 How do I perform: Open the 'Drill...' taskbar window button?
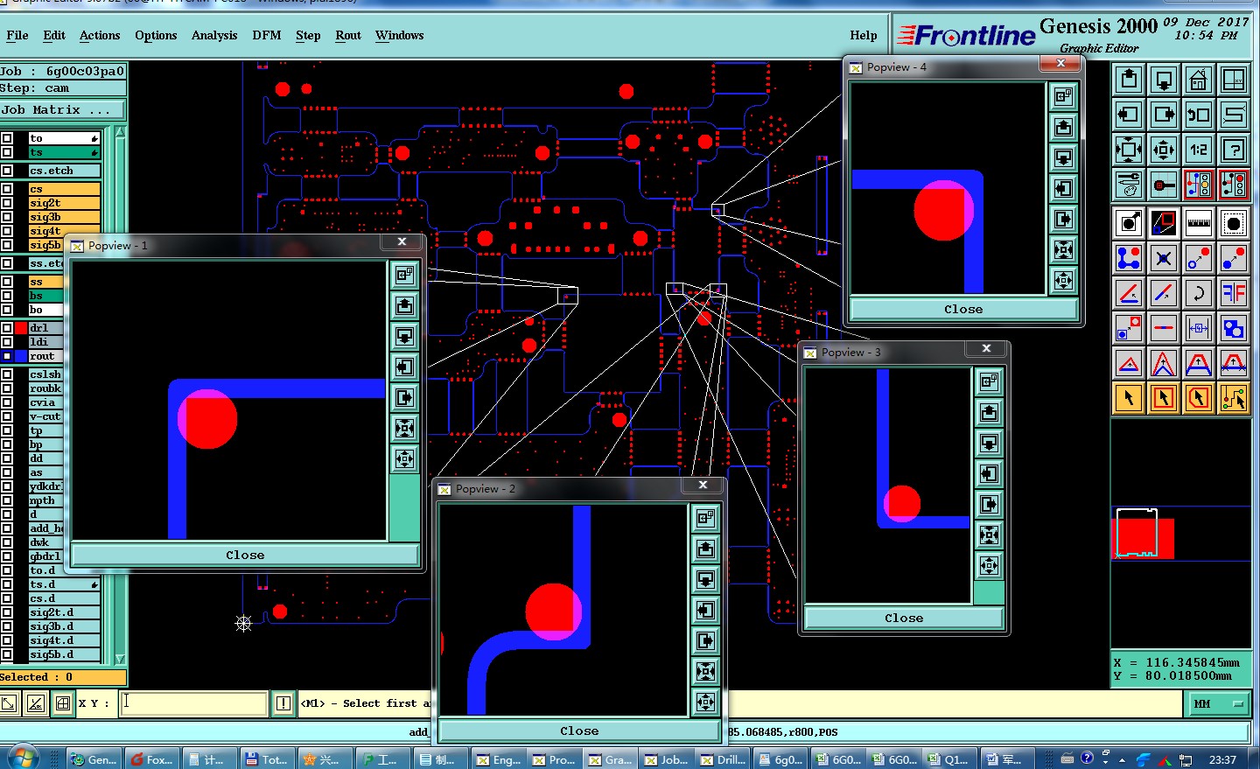tap(723, 759)
